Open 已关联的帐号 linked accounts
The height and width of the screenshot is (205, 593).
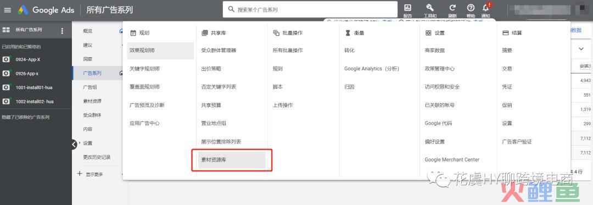440,105
